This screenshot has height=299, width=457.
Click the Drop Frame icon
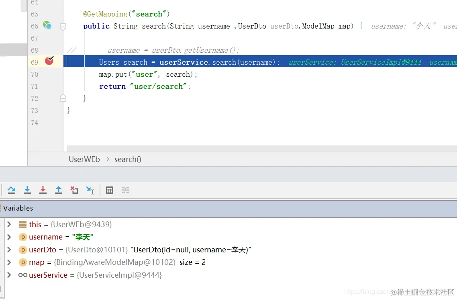click(74, 190)
